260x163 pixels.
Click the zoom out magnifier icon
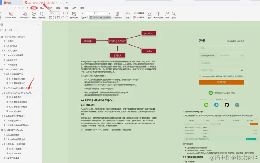click(x=63, y=13)
